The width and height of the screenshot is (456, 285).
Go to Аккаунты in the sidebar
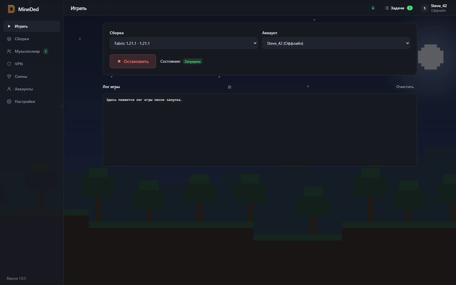32,89
